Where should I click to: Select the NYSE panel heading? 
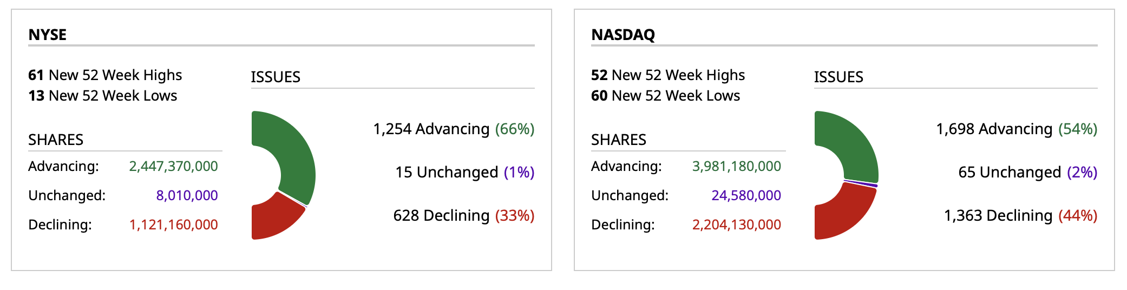tap(48, 35)
